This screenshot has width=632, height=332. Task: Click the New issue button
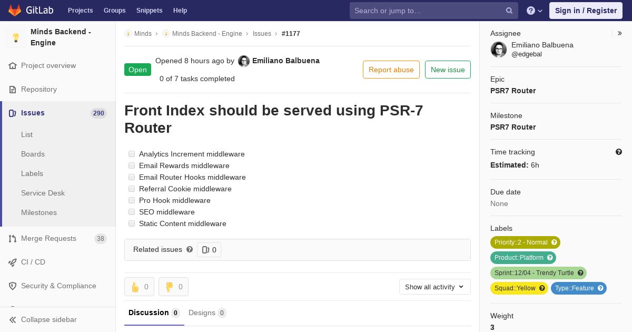pos(448,70)
